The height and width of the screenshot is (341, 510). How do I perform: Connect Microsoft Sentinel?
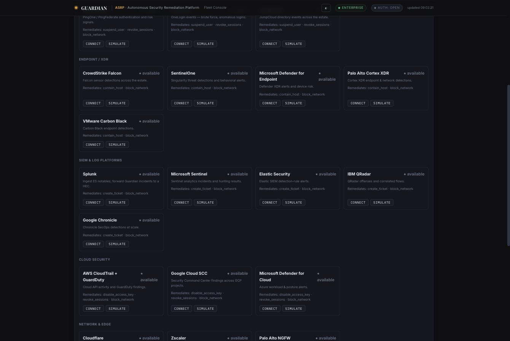(182, 202)
